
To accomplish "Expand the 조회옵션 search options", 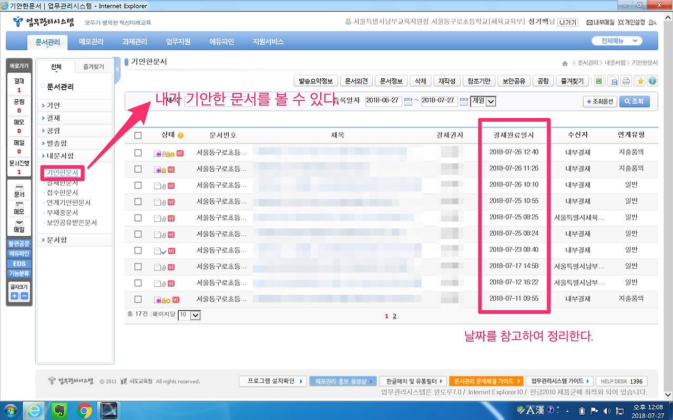I will pos(599,102).
